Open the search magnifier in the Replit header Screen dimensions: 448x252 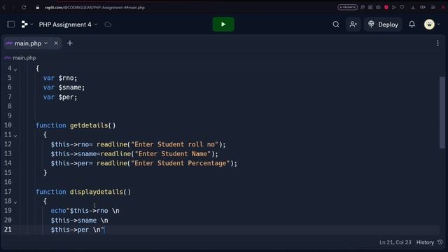[x=336, y=24]
